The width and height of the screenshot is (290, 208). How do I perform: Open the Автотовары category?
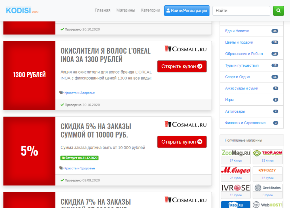pyautogui.click(x=235, y=111)
